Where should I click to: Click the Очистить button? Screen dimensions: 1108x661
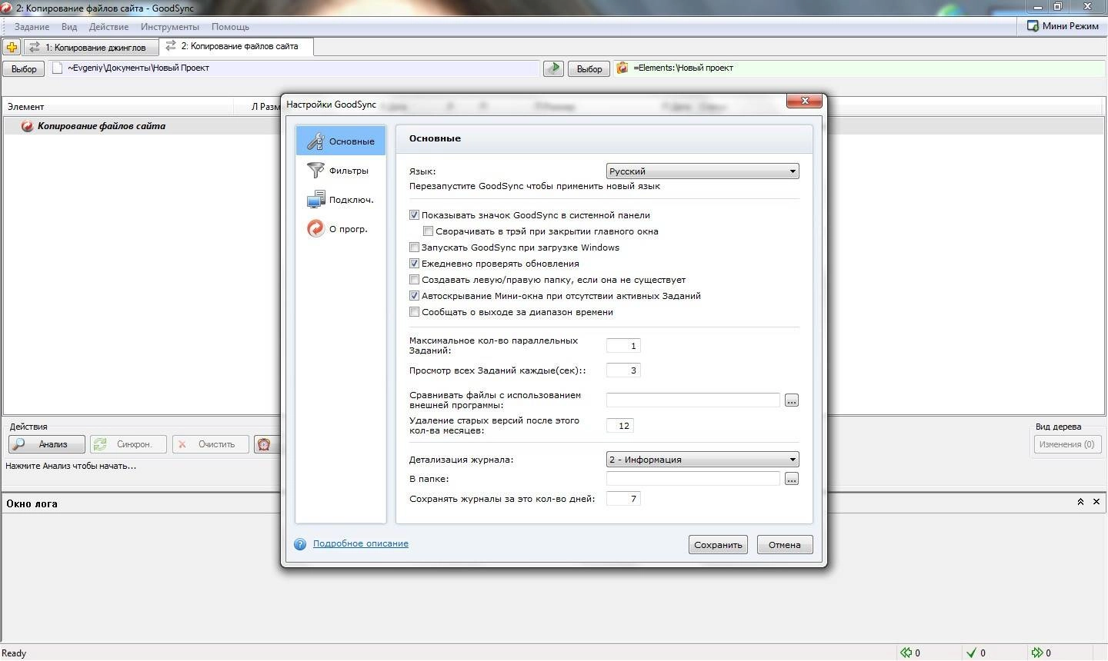[x=211, y=444]
